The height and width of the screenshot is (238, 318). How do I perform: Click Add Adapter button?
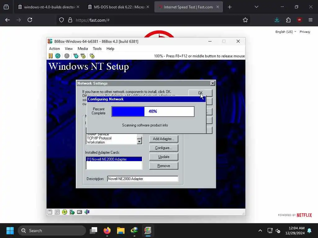point(163,139)
